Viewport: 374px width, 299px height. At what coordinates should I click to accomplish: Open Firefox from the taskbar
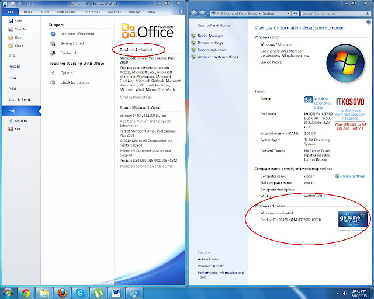click(x=63, y=293)
